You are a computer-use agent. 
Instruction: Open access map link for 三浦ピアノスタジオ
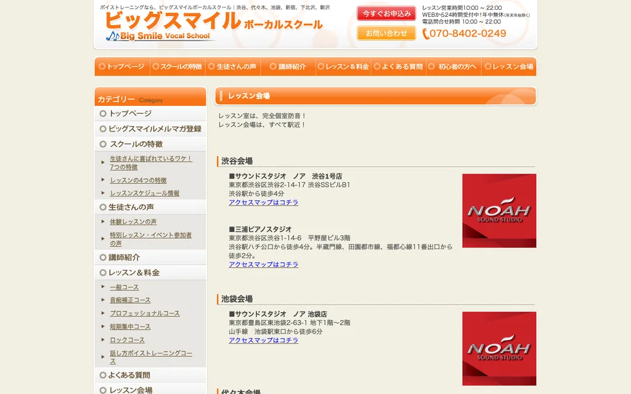click(x=264, y=265)
